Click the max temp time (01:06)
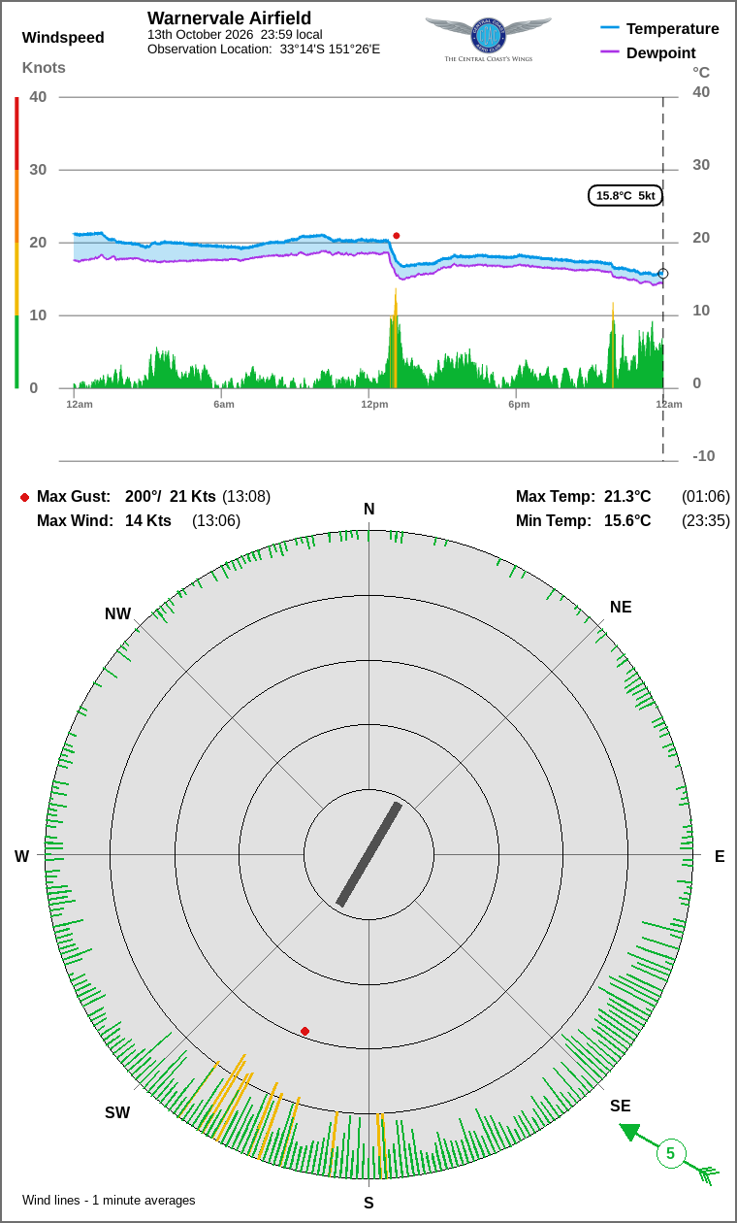 click(x=706, y=497)
